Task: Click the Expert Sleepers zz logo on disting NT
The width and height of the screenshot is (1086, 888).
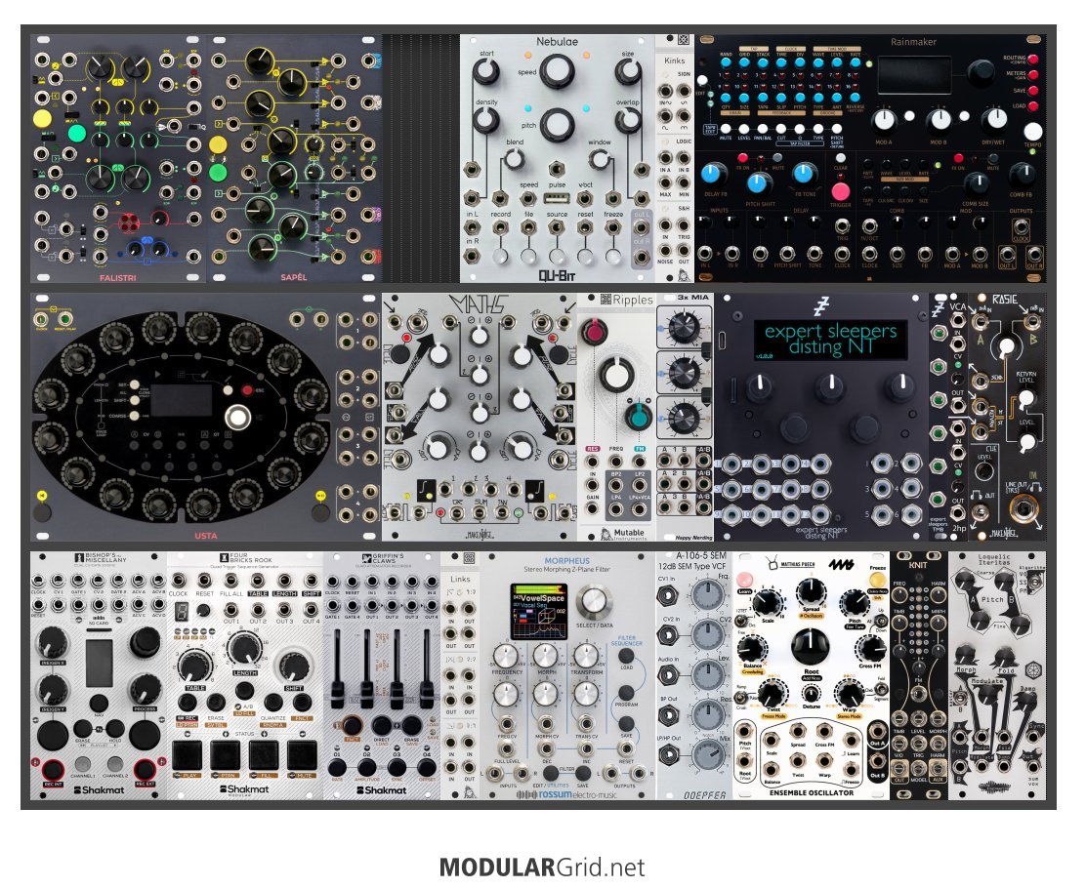Action: click(820, 305)
